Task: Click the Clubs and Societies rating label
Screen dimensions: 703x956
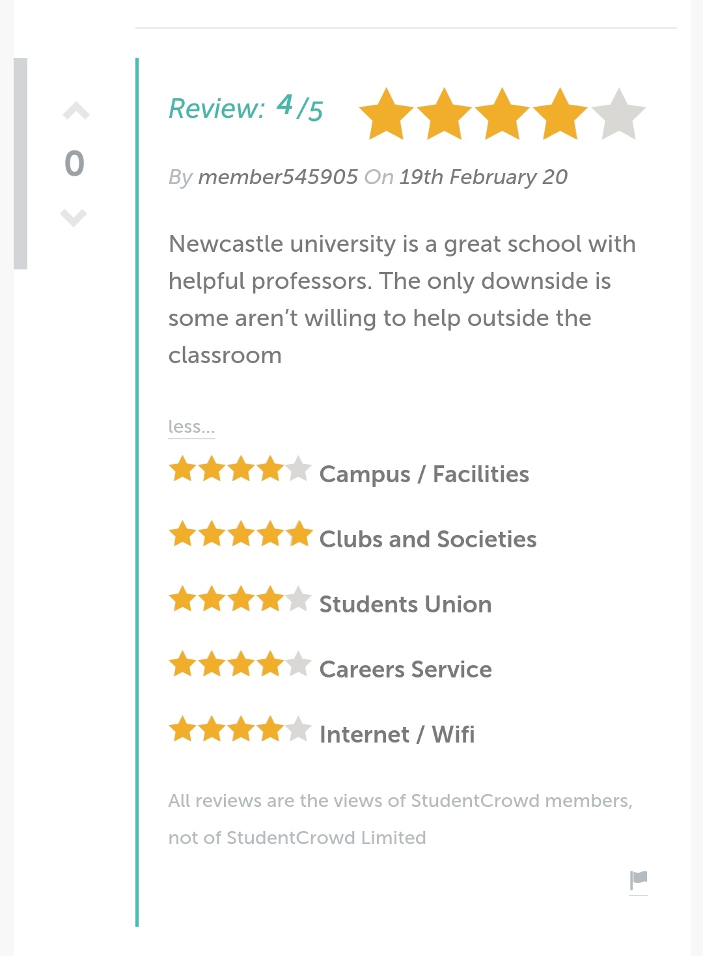Action: pos(428,539)
